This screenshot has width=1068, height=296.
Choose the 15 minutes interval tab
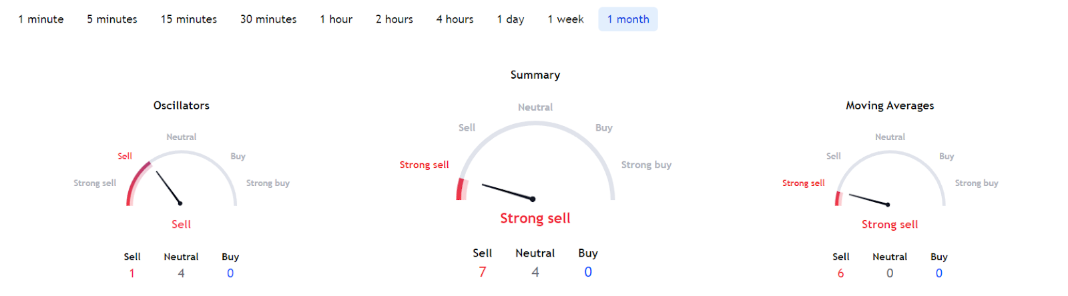pos(189,19)
